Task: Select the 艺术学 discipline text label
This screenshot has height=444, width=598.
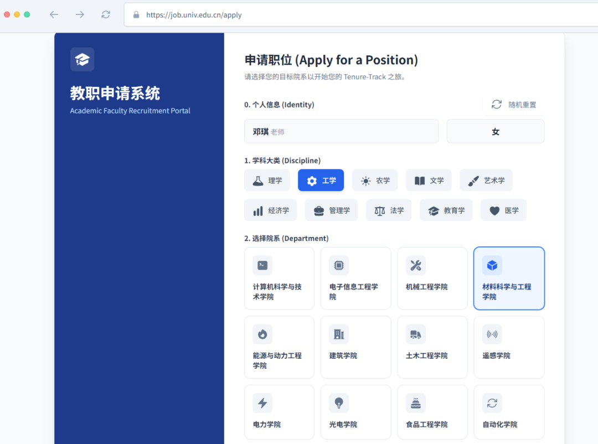Action: point(494,180)
